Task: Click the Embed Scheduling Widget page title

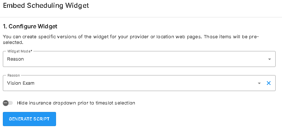Action: [x=46, y=5]
